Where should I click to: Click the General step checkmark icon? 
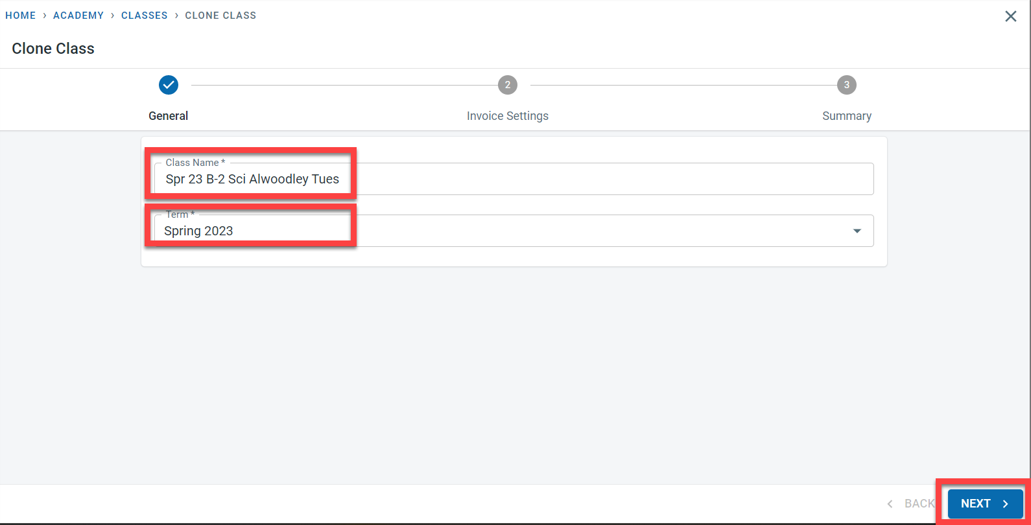pyautogui.click(x=169, y=85)
